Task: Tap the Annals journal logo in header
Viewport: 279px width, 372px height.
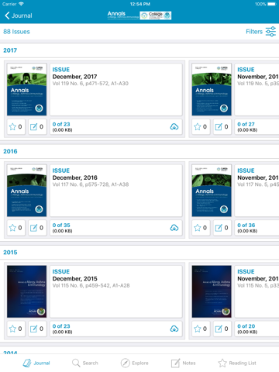Action: tap(123, 15)
